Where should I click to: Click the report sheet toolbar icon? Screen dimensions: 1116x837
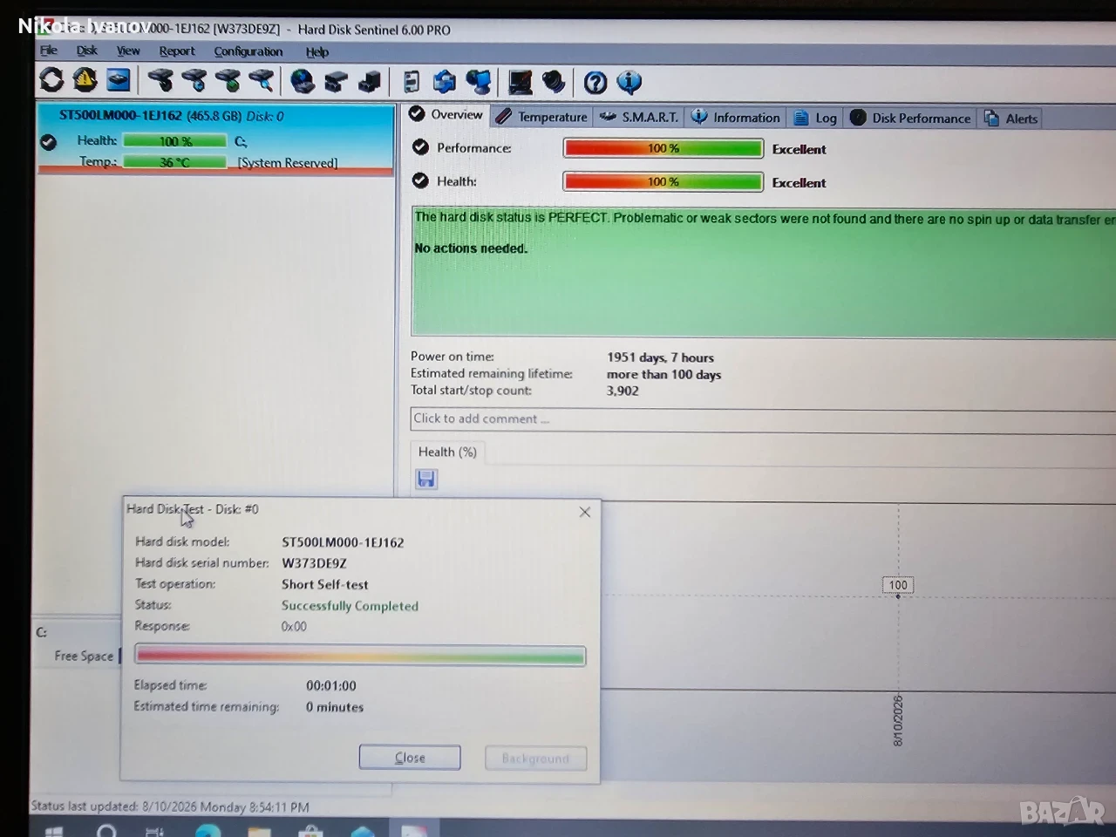pos(412,82)
